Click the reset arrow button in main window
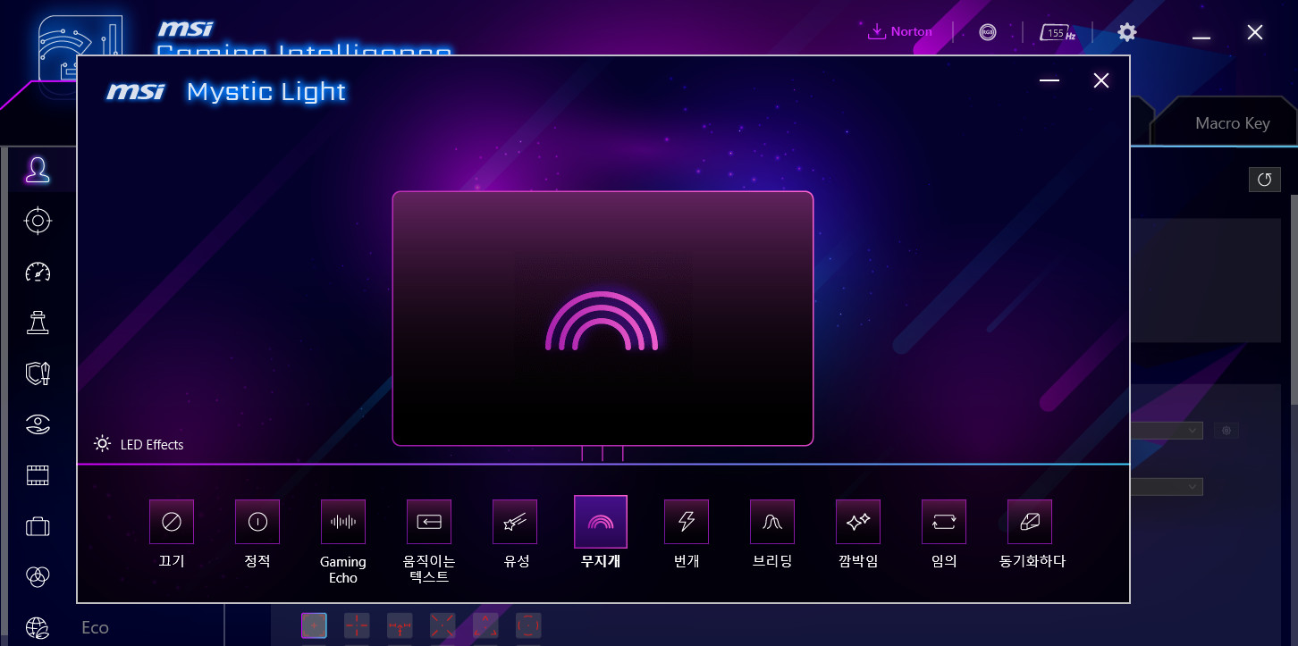Image resolution: width=1298 pixels, height=646 pixels. point(1264,180)
